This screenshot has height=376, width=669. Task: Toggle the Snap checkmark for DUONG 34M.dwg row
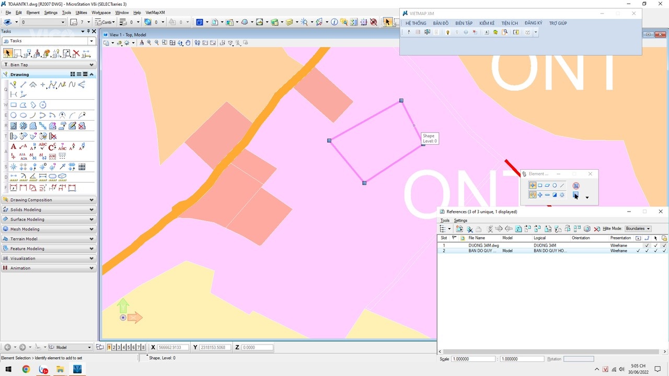tap(647, 245)
